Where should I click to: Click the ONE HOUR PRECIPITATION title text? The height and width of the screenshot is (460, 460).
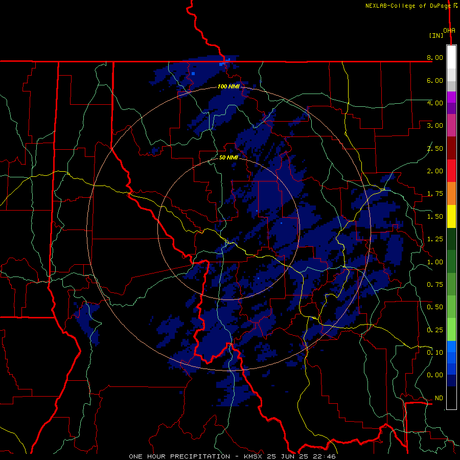179,456
